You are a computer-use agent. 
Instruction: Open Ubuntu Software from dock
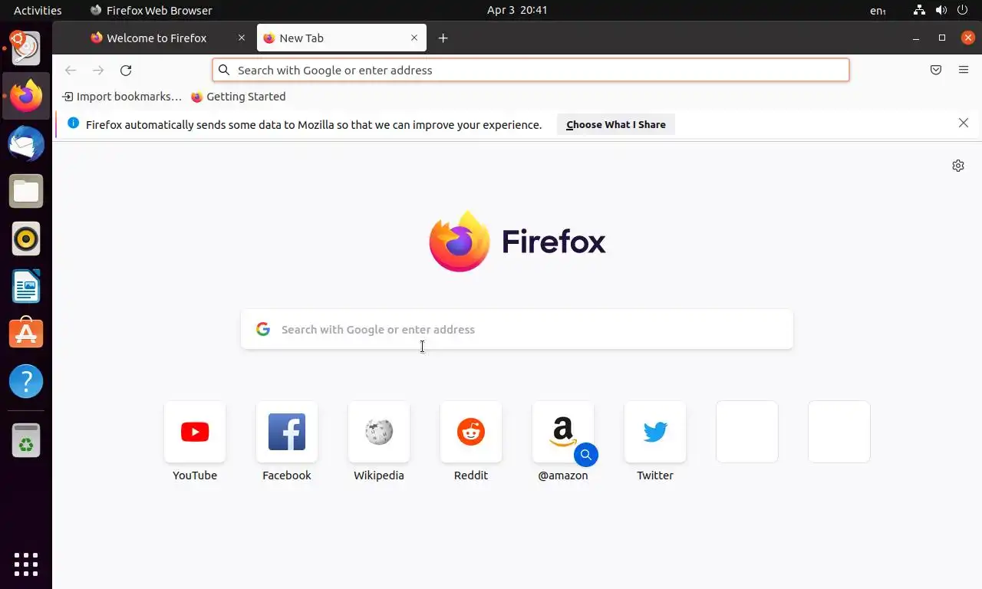tap(26, 334)
